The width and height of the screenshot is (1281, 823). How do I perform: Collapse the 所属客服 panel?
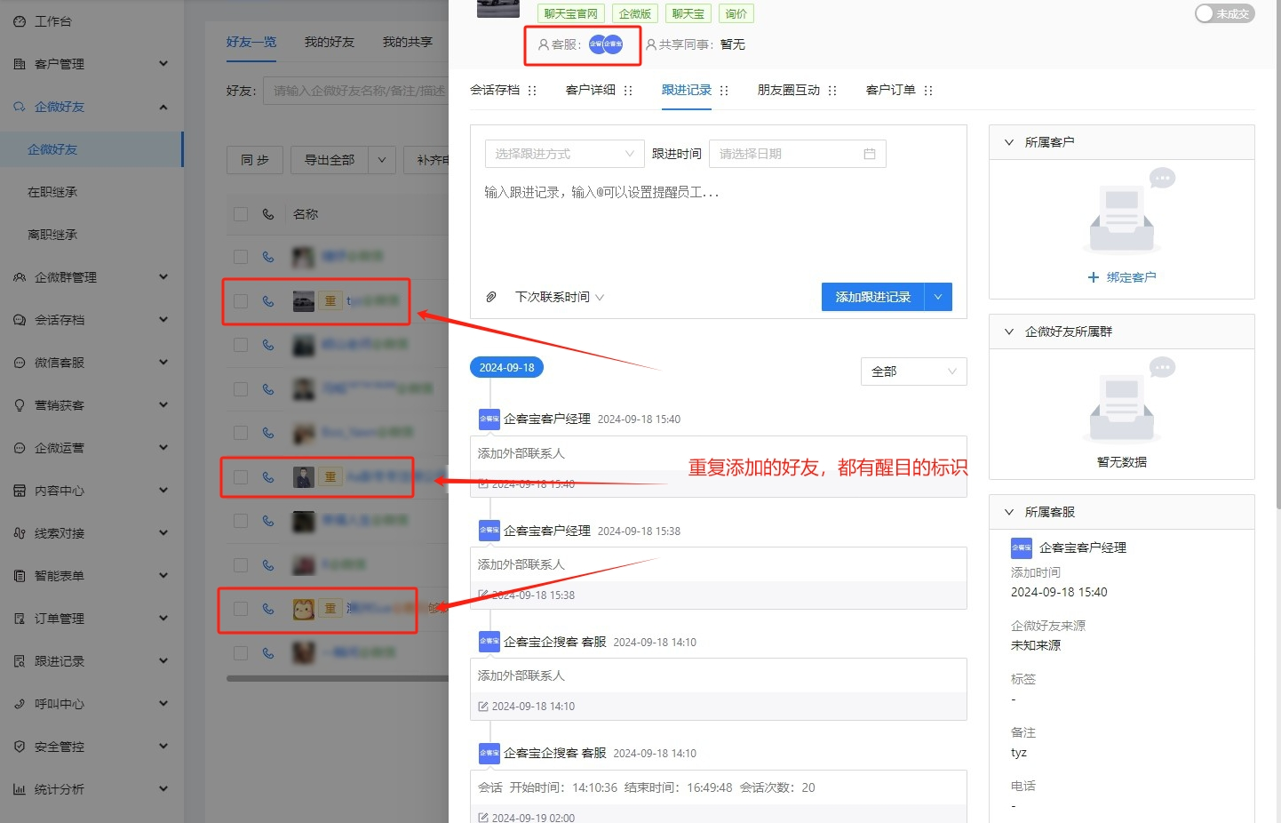click(x=1009, y=512)
